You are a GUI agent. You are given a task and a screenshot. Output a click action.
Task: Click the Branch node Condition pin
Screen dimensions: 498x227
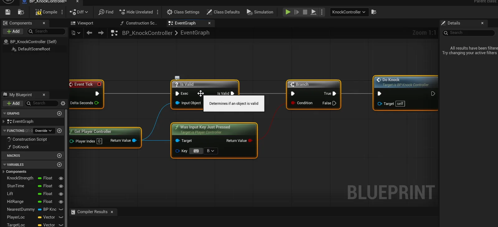pos(293,103)
